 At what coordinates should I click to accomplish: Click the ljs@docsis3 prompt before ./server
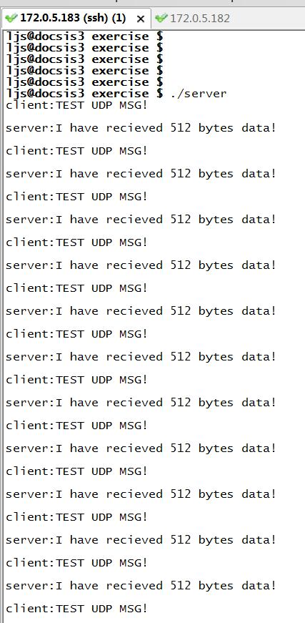45,94
